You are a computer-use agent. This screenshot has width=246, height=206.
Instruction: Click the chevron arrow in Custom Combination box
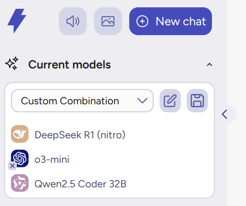click(142, 101)
